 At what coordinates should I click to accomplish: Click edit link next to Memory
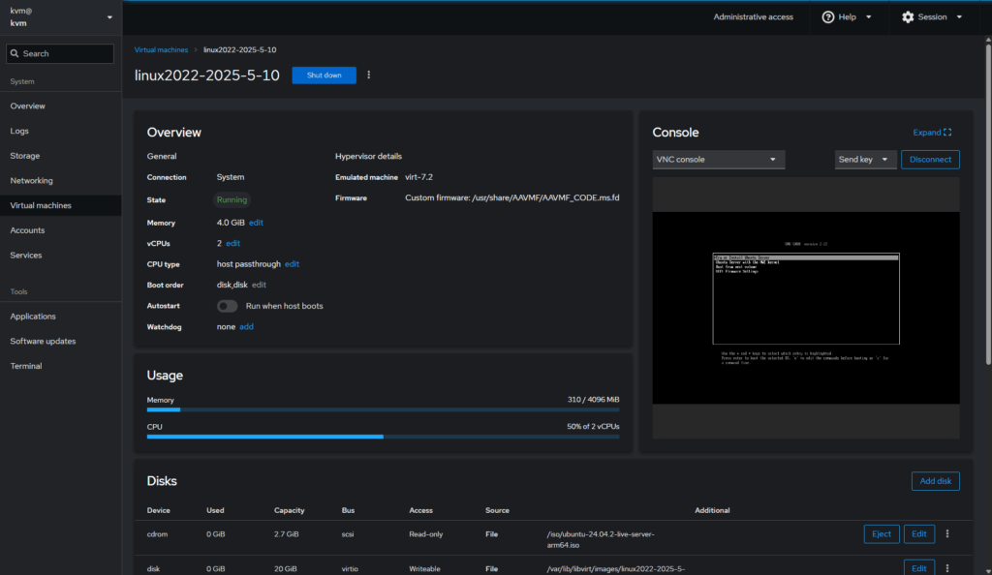[x=256, y=223]
